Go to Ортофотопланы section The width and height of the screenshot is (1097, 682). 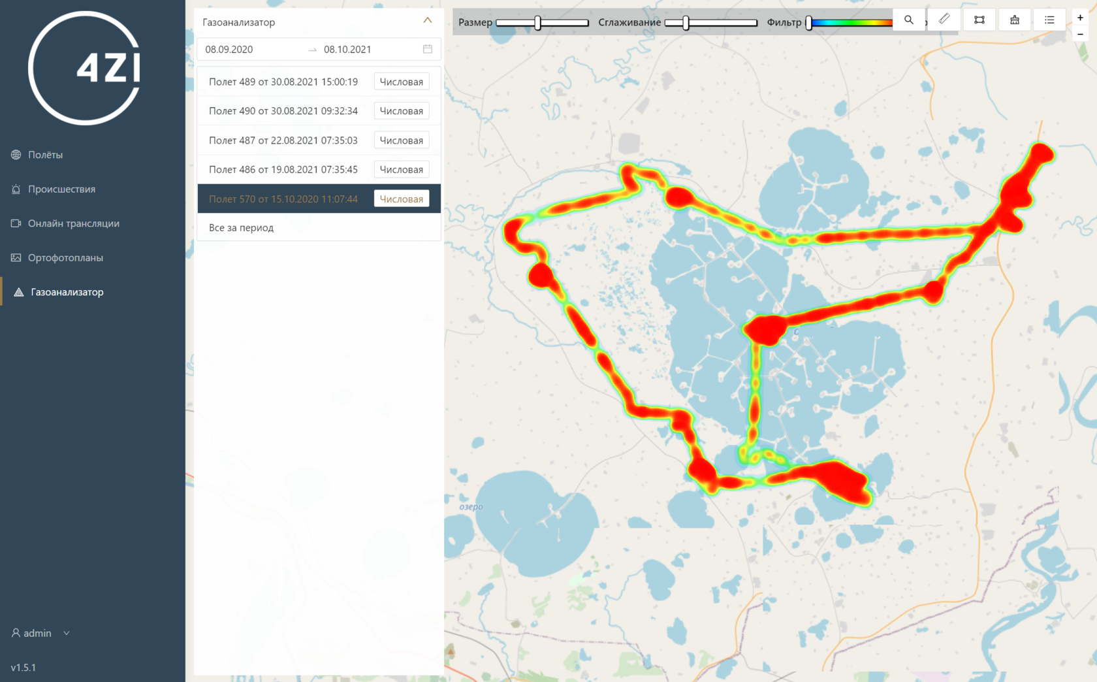click(x=65, y=258)
